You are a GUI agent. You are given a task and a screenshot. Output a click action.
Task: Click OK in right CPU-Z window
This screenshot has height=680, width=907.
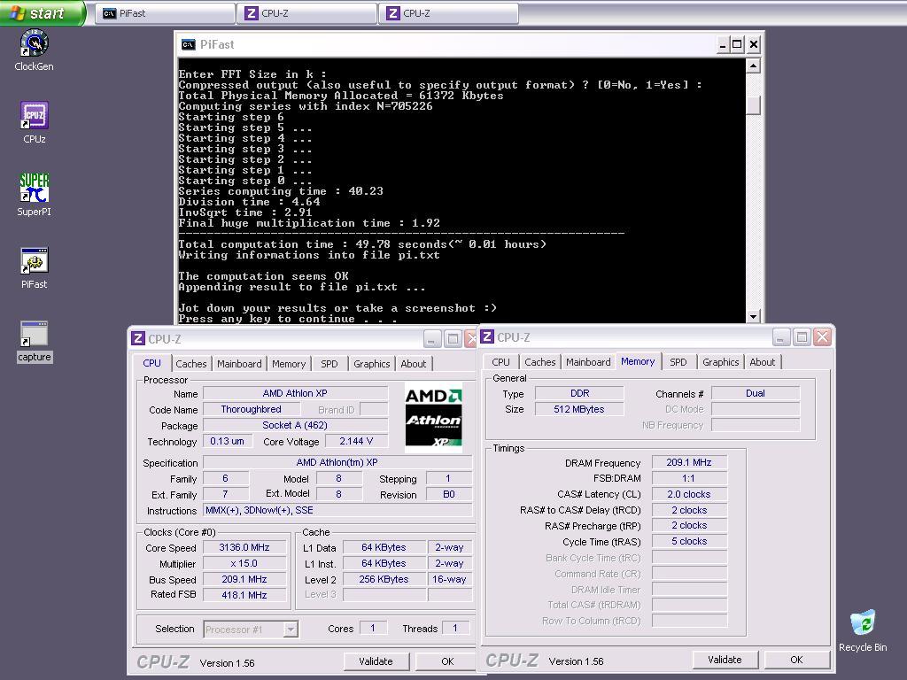[x=796, y=659]
